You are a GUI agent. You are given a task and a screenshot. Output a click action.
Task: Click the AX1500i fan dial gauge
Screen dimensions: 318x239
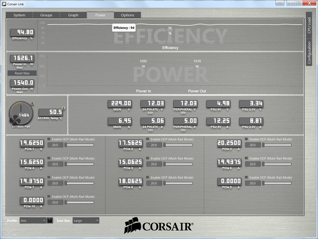point(21,113)
